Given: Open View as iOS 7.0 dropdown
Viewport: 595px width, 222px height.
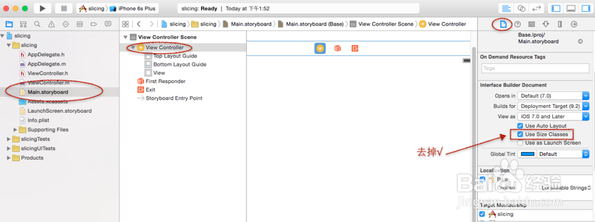Looking at the screenshot, I should (x=553, y=116).
